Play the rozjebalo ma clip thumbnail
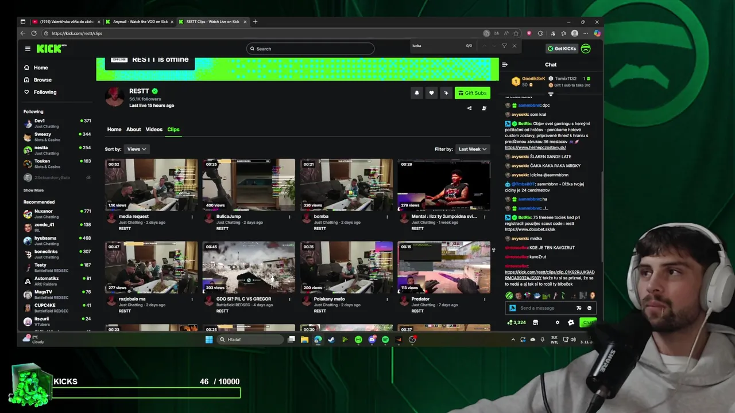Image resolution: width=735 pixels, height=413 pixels. 151,267
